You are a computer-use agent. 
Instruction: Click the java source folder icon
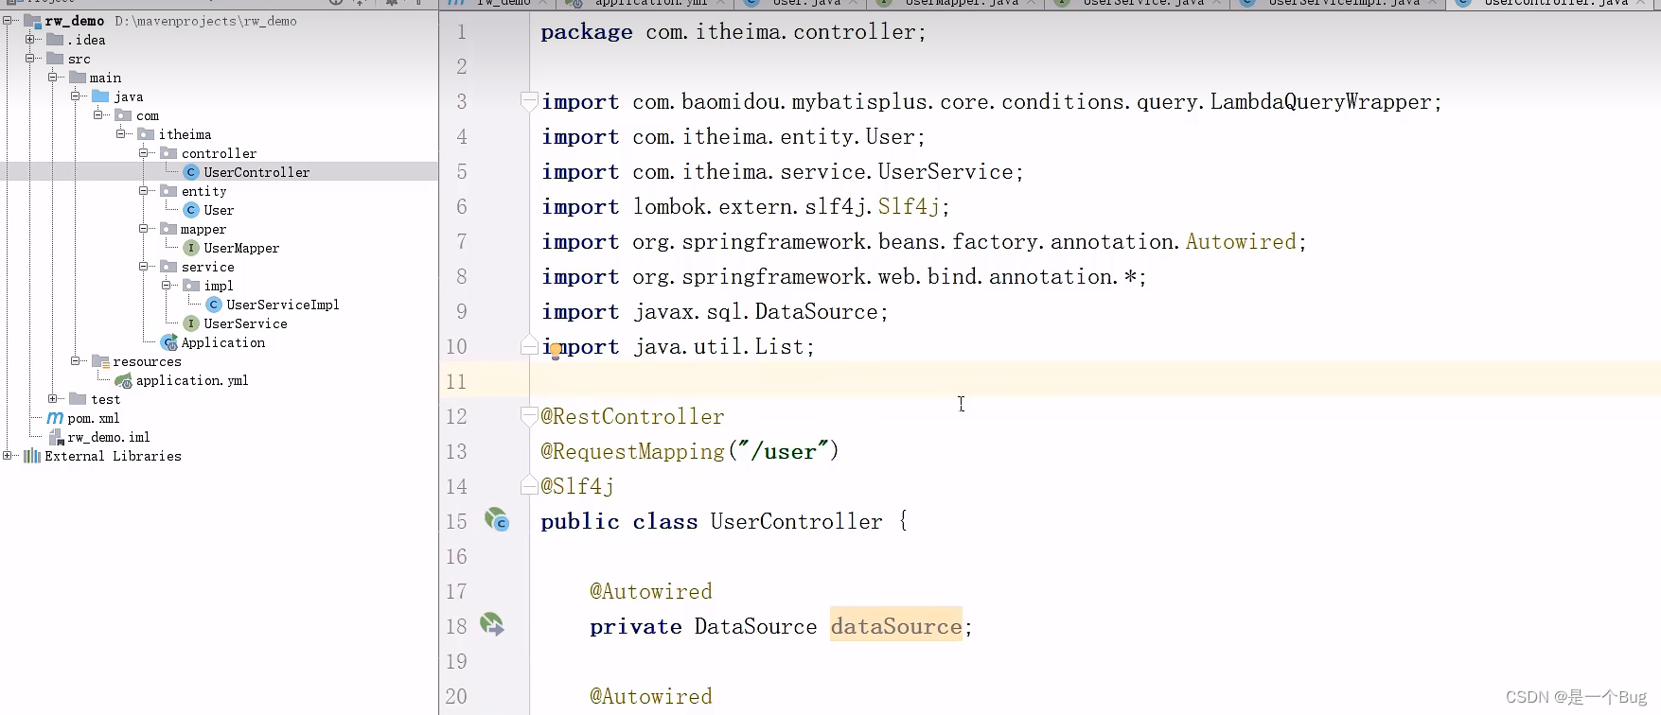(x=100, y=96)
